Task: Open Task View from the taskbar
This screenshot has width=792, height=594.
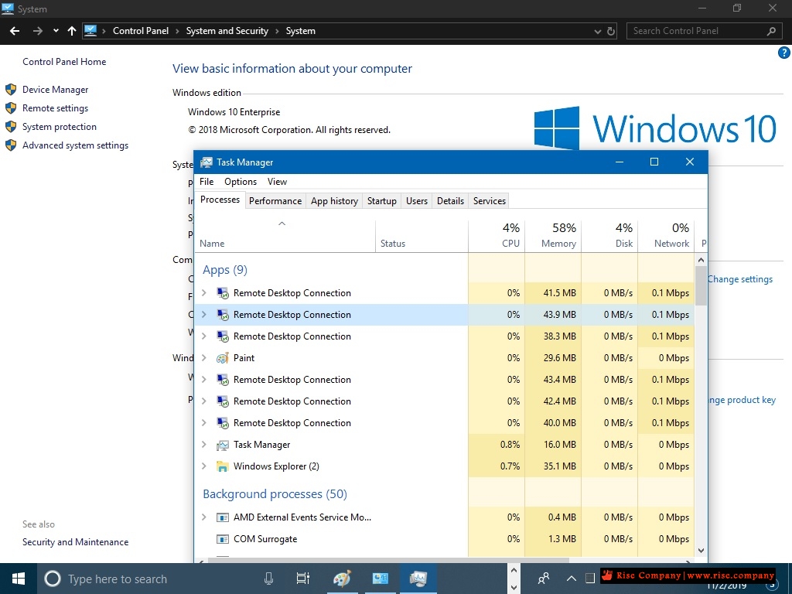Action: click(303, 579)
